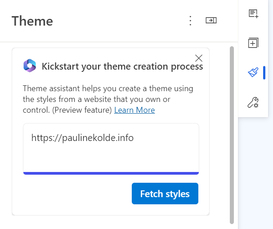Click the add page icon in sidebar
Viewport: 273px width, 229px height.
(x=253, y=14)
